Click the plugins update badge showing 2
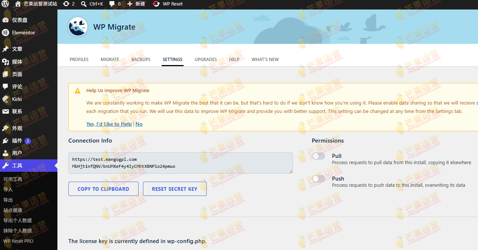This screenshot has width=478, height=250. pyautogui.click(x=28, y=141)
